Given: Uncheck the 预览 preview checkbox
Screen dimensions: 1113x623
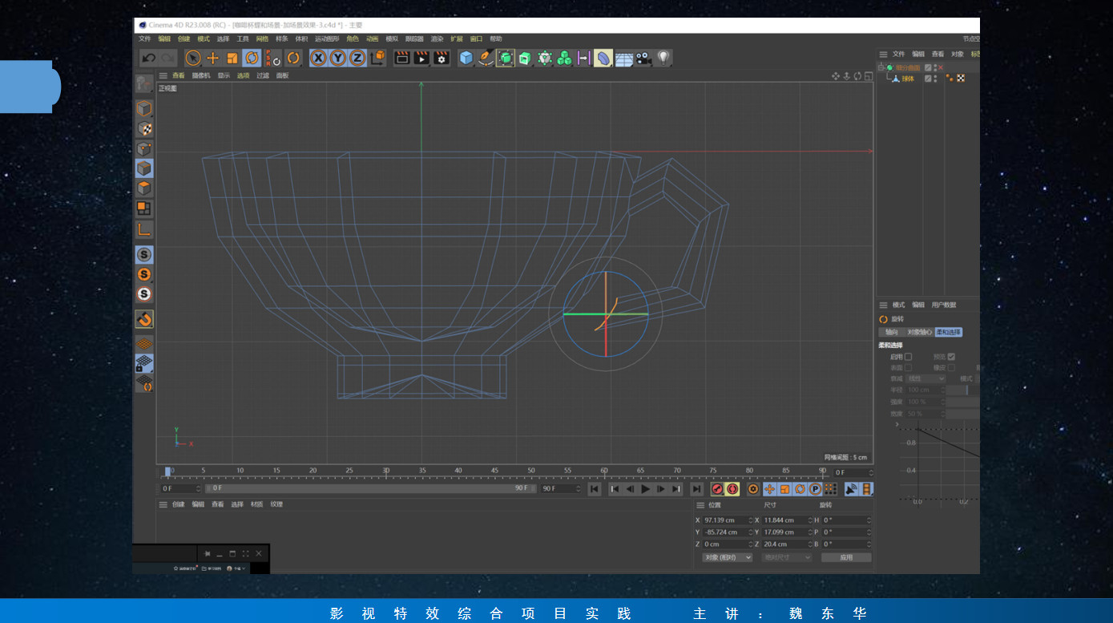Looking at the screenshot, I should click(x=951, y=357).
